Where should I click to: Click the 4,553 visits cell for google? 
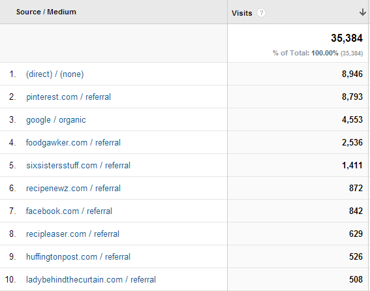click(352, 119)
